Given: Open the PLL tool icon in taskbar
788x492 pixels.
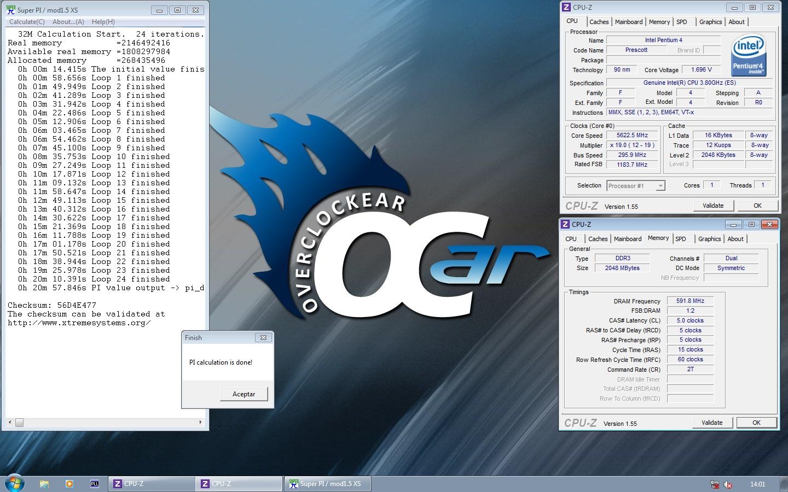Looking at the screenshot, I should click(x=94, y=484).
